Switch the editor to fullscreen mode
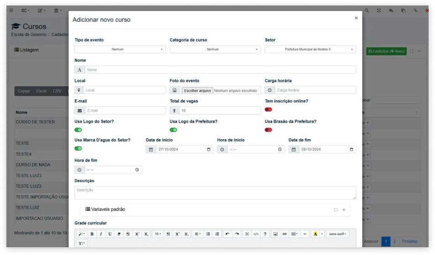The height and width of the screenshot is (255, 435). [247, 234]
